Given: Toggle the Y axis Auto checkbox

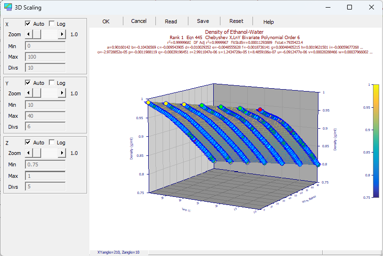Looking at the screenshot, I should (28, 83).
